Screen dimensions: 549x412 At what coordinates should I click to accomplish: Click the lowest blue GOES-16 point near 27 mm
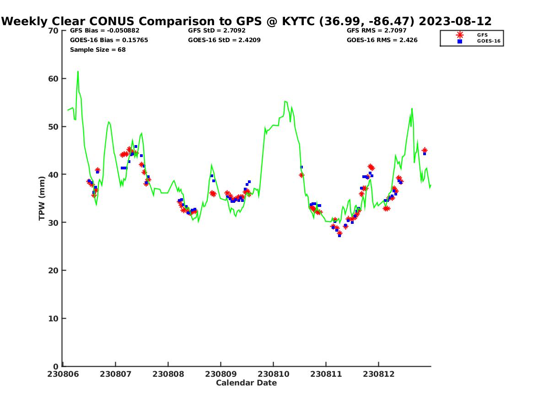point(339,235)
